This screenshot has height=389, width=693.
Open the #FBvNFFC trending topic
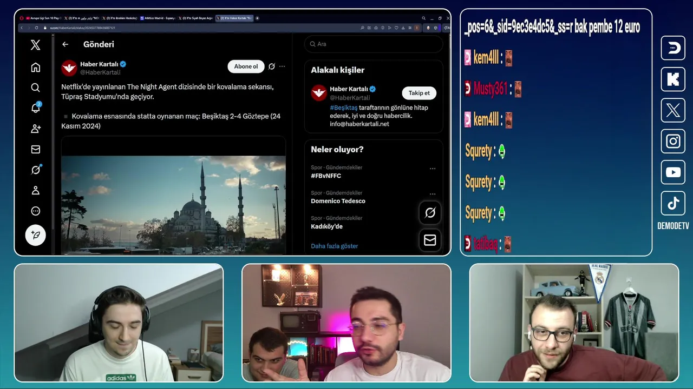[x=326, y=176]
